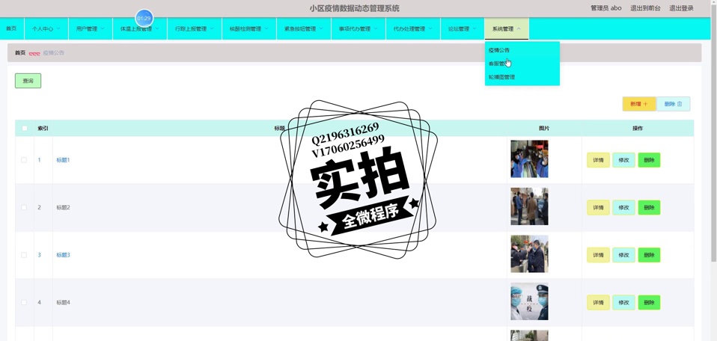Image resolution: width=717 pixels, height=341 pixels.
Task: Collapse the 系统管理 dropdown menu
Action: 506,29
